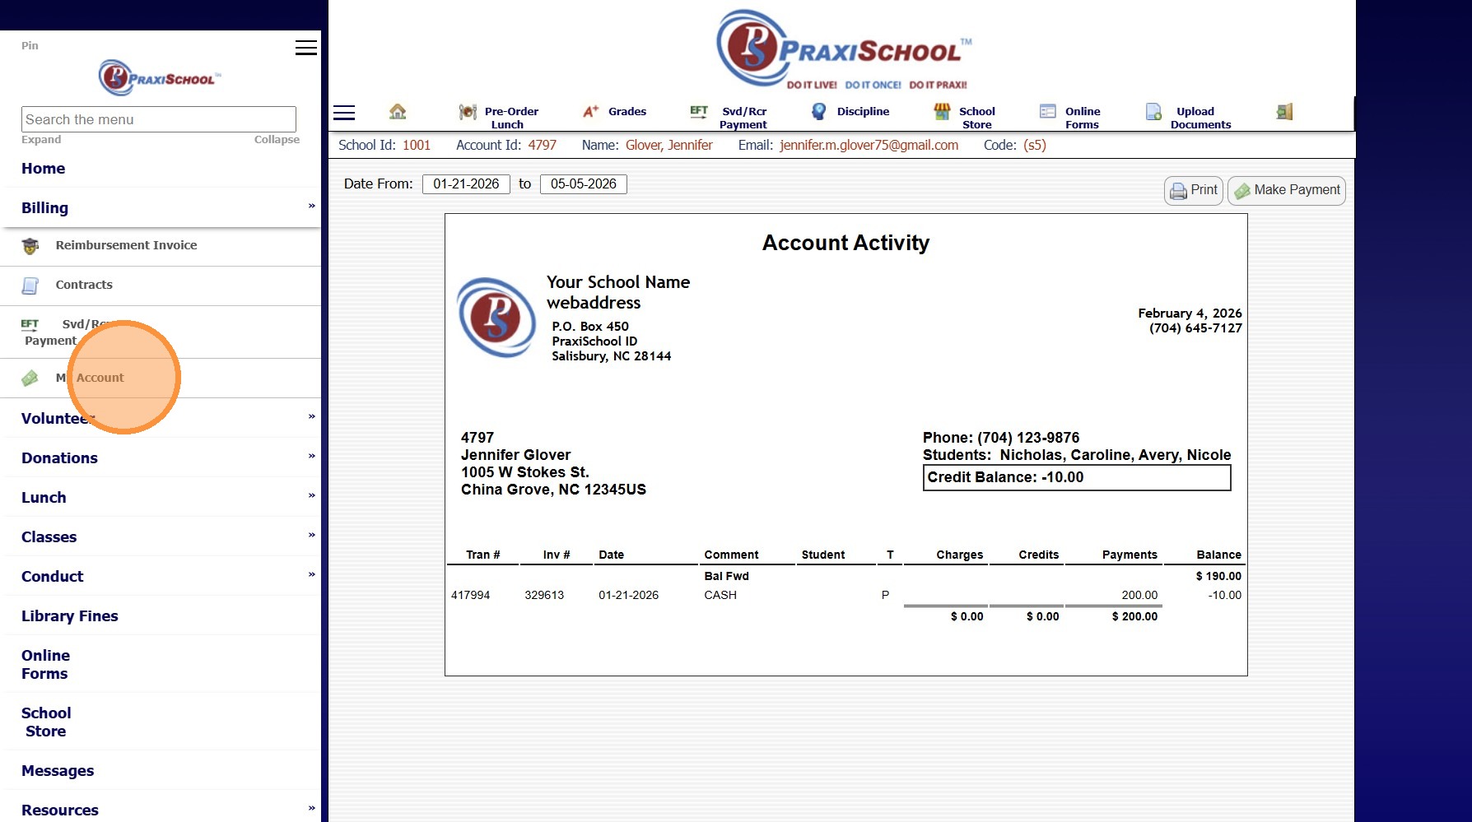Open the Pre-Order Lunch plate icon

pyautogui.click(x=468, y=112)
